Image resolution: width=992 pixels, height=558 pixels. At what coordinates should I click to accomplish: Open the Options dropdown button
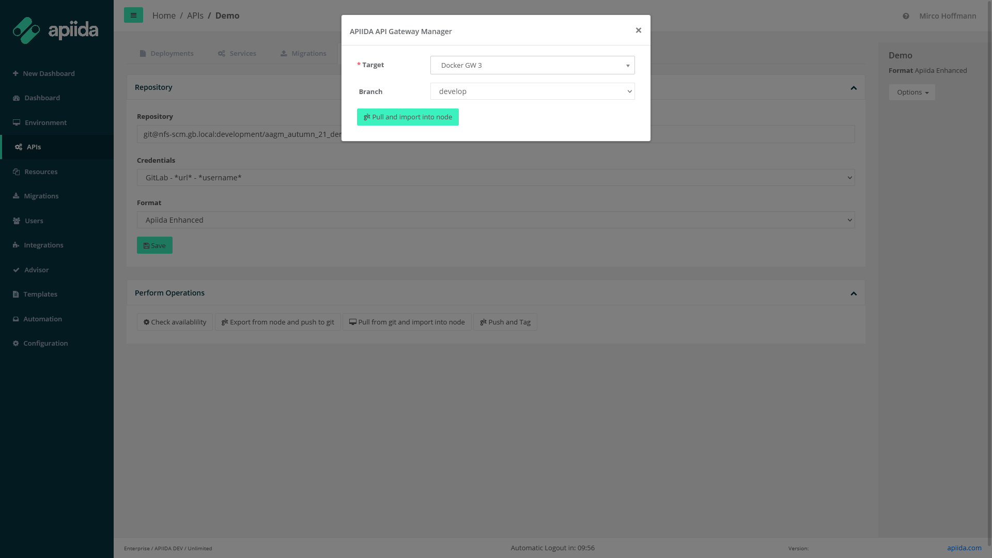(912, 92)
